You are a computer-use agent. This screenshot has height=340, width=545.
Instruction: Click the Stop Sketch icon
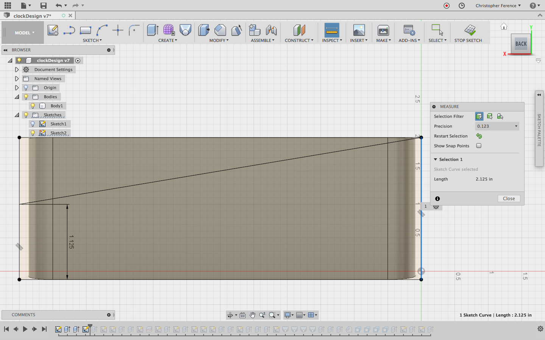point(470,30)
